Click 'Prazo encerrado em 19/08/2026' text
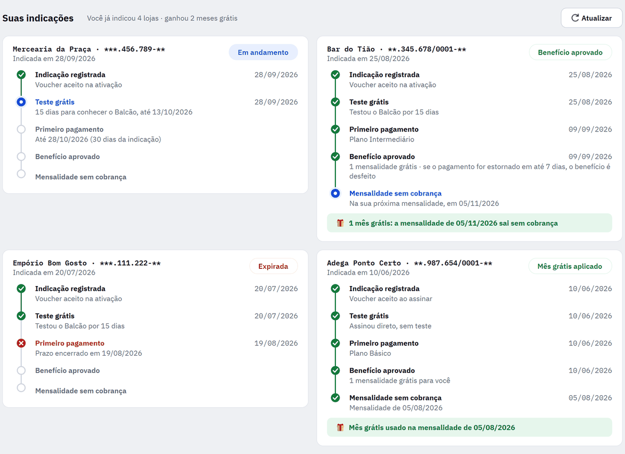 click(x=89, y=353)
